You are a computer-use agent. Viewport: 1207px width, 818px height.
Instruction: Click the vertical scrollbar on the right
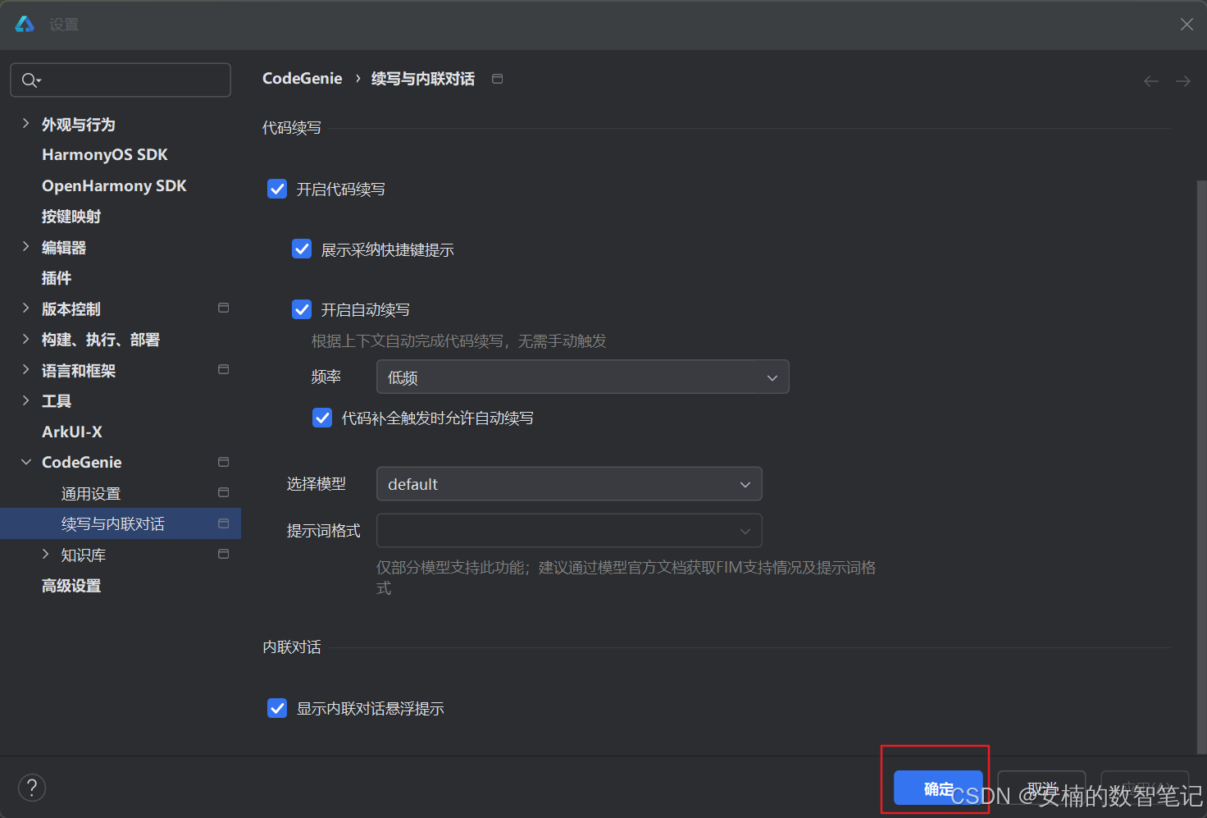[1201, 466]
